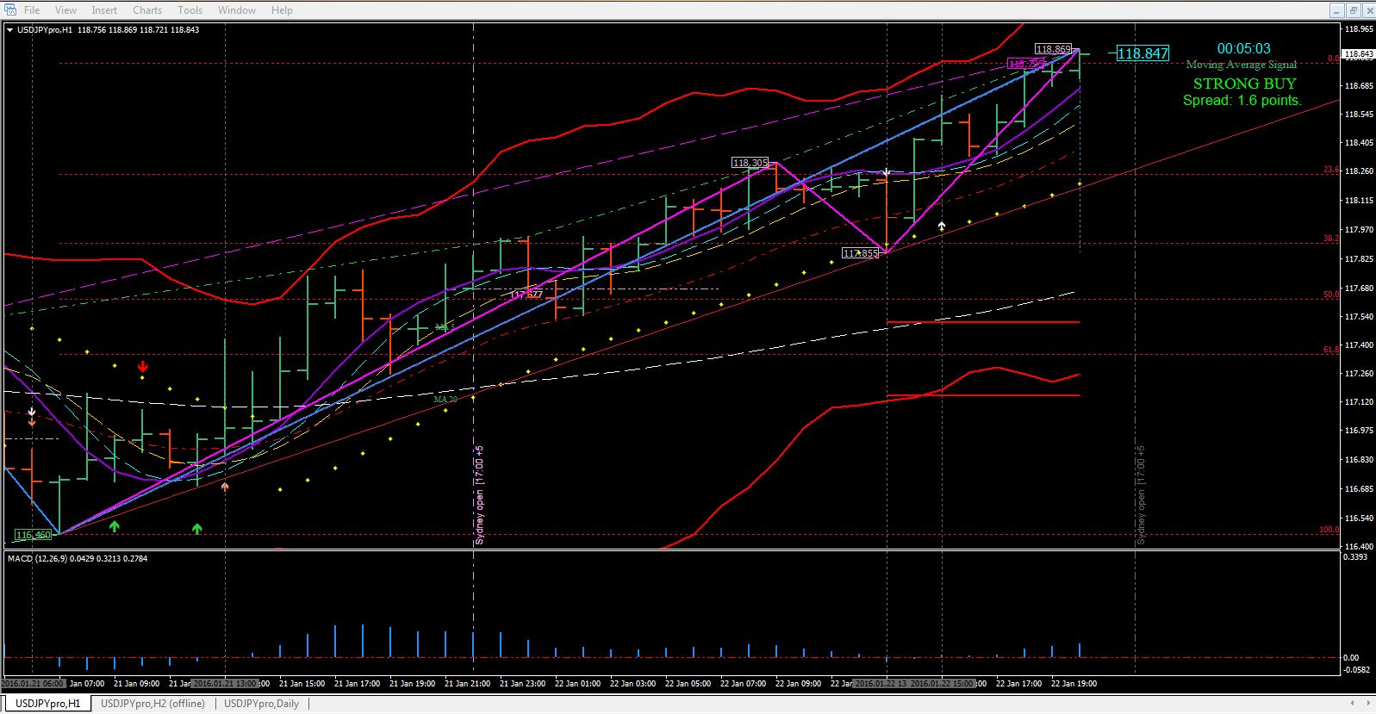Image resolution: width=1376 pixels, height=714 pixels.
Task: Click the 100.0 Fibonacci level label
Action: point(1329,530)
